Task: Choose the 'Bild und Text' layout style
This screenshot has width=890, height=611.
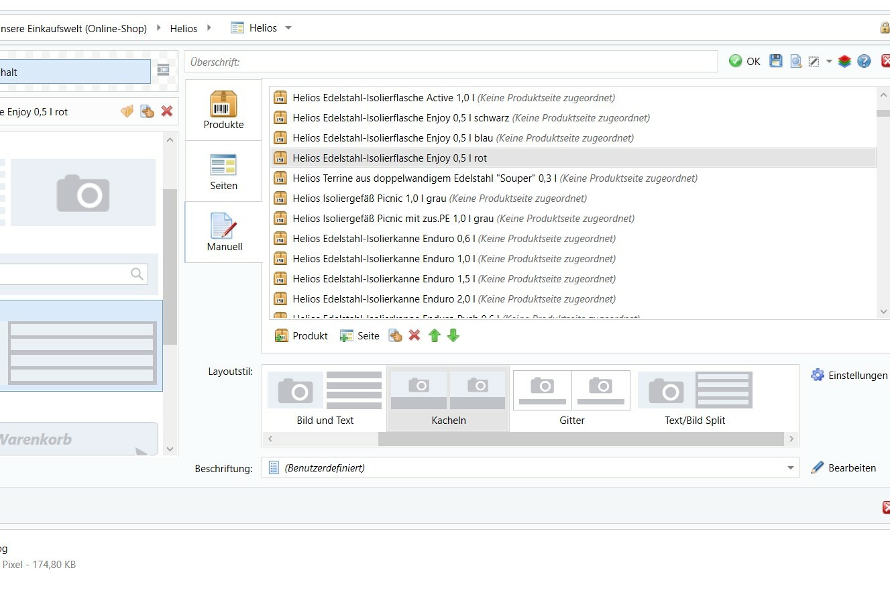Action: pos(325,398)
